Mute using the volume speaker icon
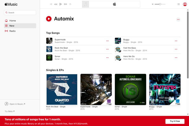189x126 pixels. (153, 4)
